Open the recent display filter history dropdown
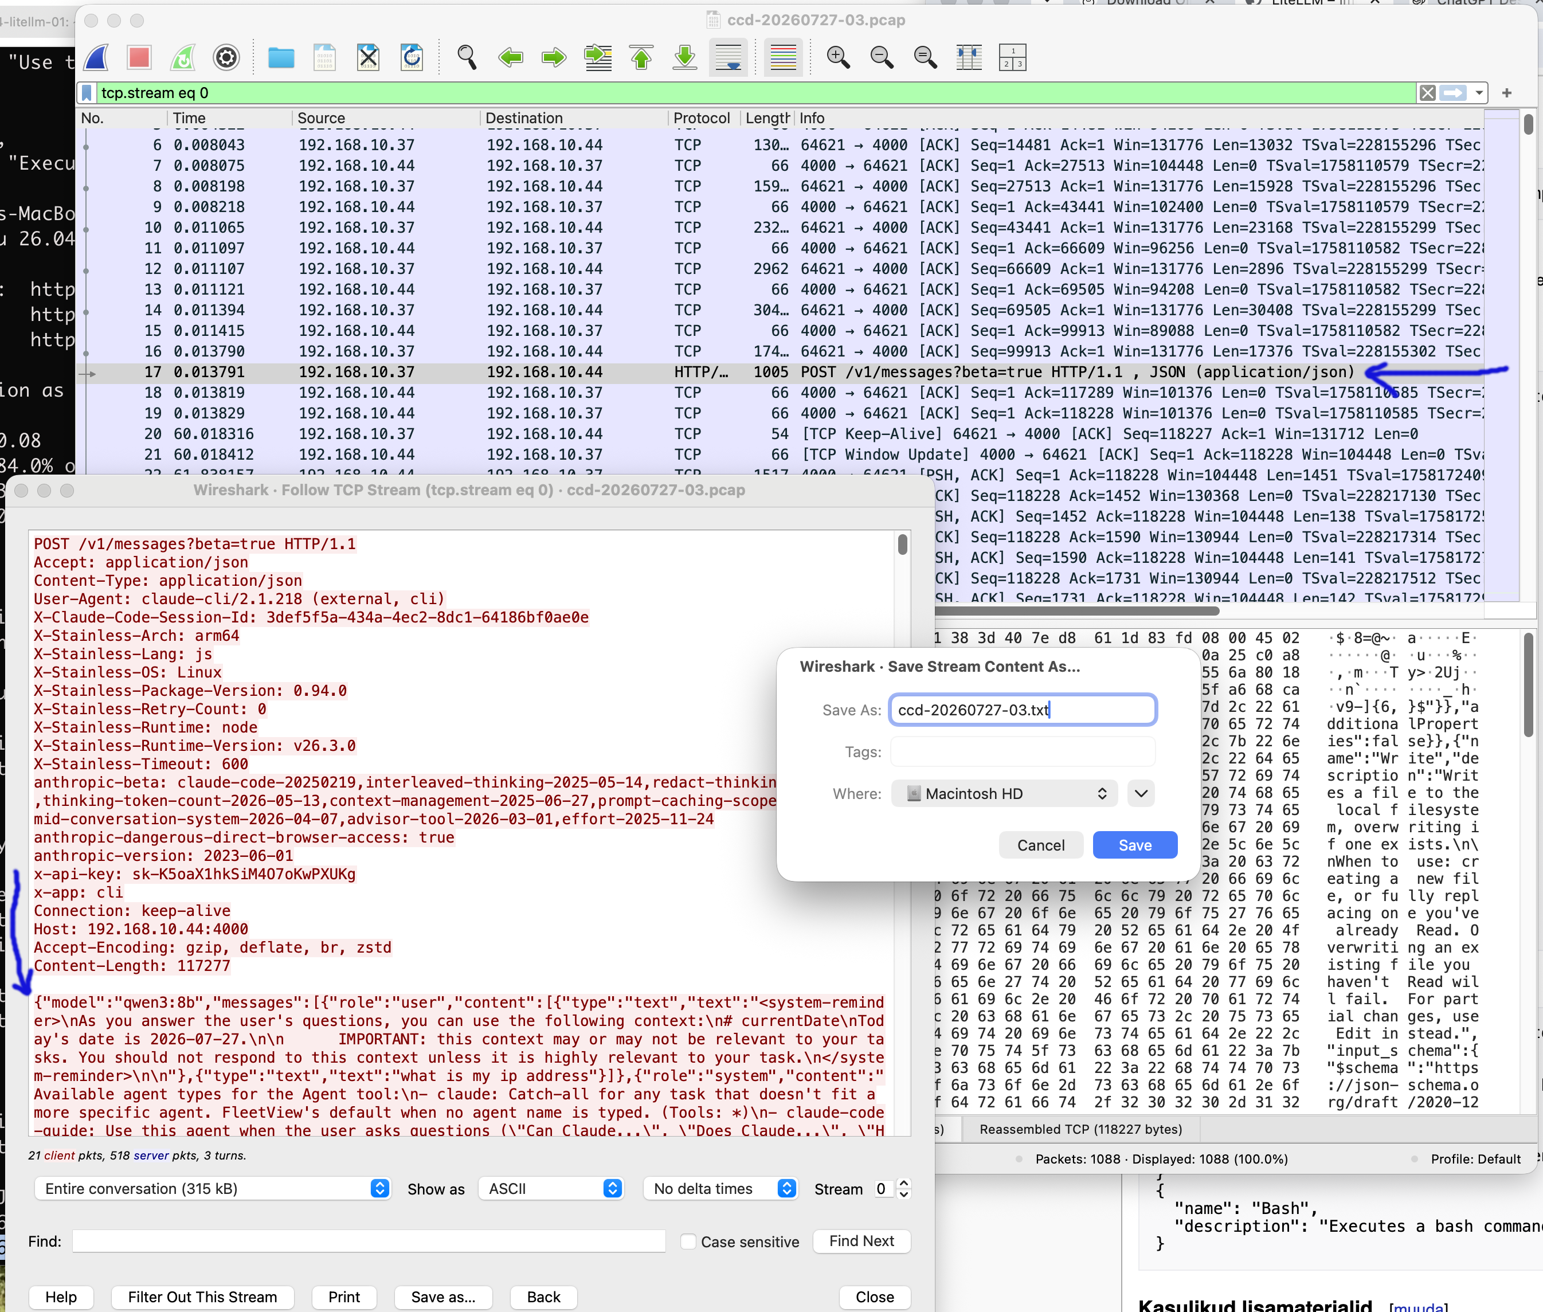Image resolution: width=1543 pixels, height=1312 pixels. 1479,93
